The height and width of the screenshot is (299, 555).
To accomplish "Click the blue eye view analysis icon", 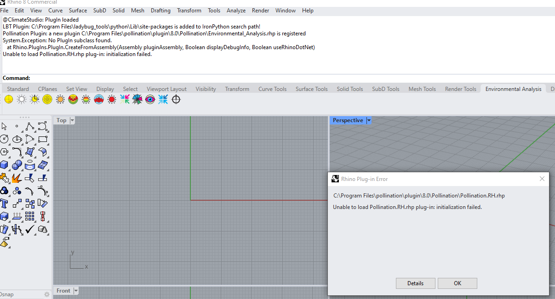I will pyautogui.click(x=150, y=99).
